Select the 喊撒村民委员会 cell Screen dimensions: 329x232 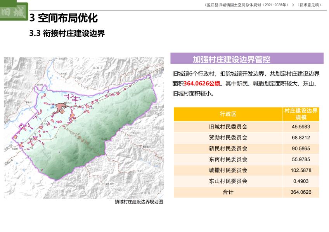coord(228,170)
